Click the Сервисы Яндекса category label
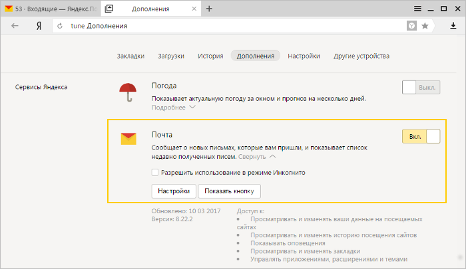The height and width of the screenshot is (269, 466). click(x=41, y=87)
